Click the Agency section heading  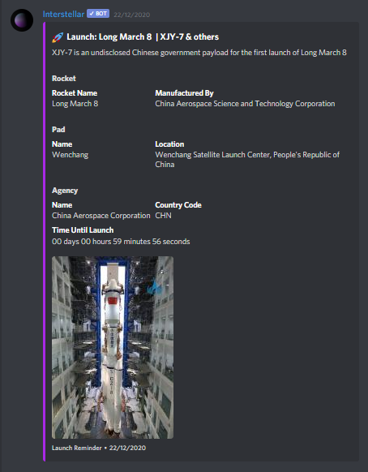65,191
